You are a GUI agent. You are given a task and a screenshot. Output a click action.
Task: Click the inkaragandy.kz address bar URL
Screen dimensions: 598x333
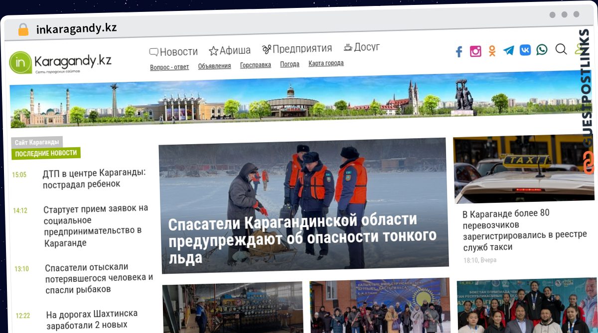[x=76, y=28]
